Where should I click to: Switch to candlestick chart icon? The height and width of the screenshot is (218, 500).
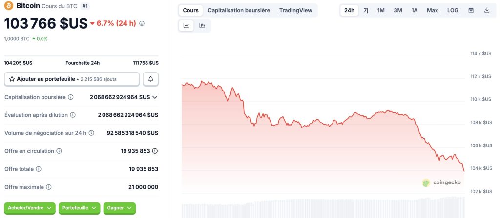coord(202,26)
